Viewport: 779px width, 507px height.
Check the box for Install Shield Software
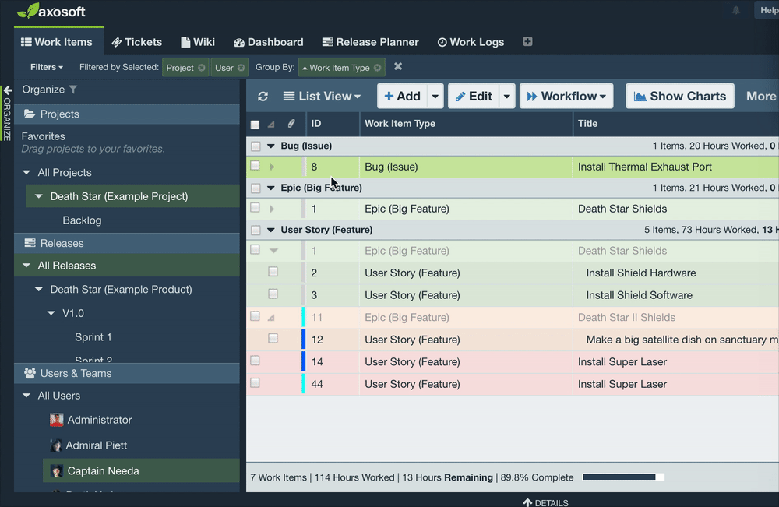coord(273,294)
